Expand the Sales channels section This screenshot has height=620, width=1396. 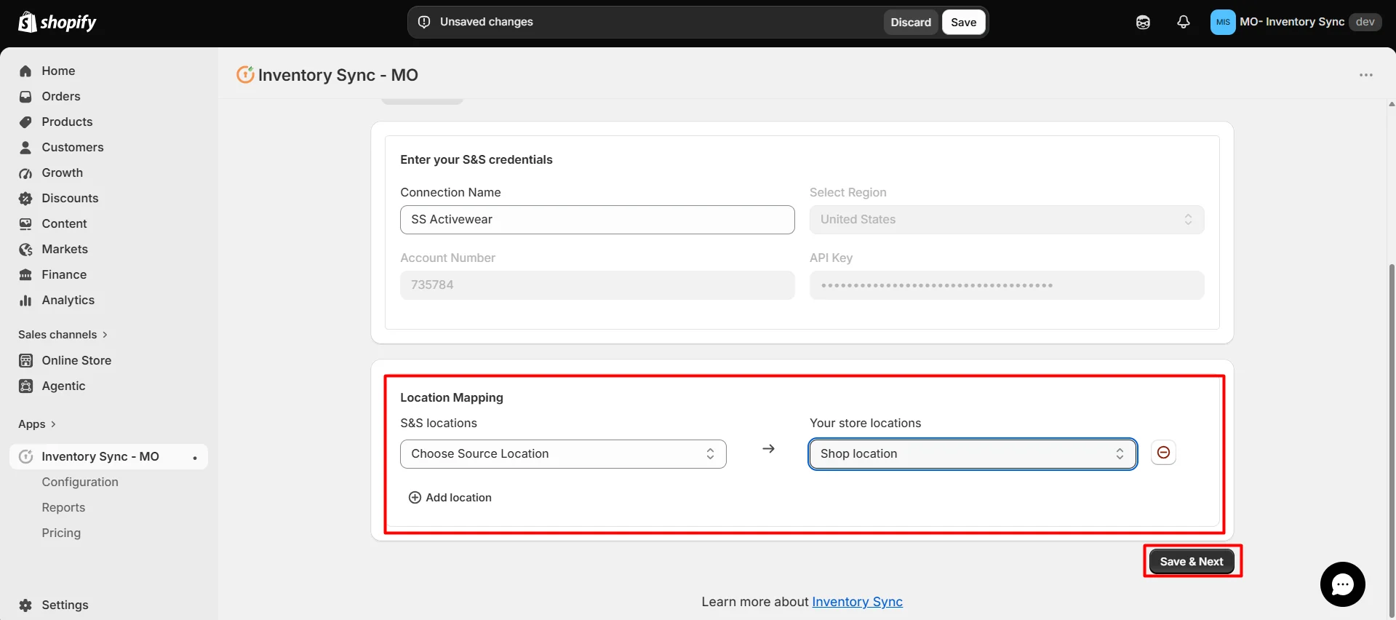63,335
